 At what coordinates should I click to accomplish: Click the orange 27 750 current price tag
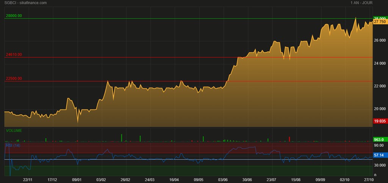tap(380, 22)
